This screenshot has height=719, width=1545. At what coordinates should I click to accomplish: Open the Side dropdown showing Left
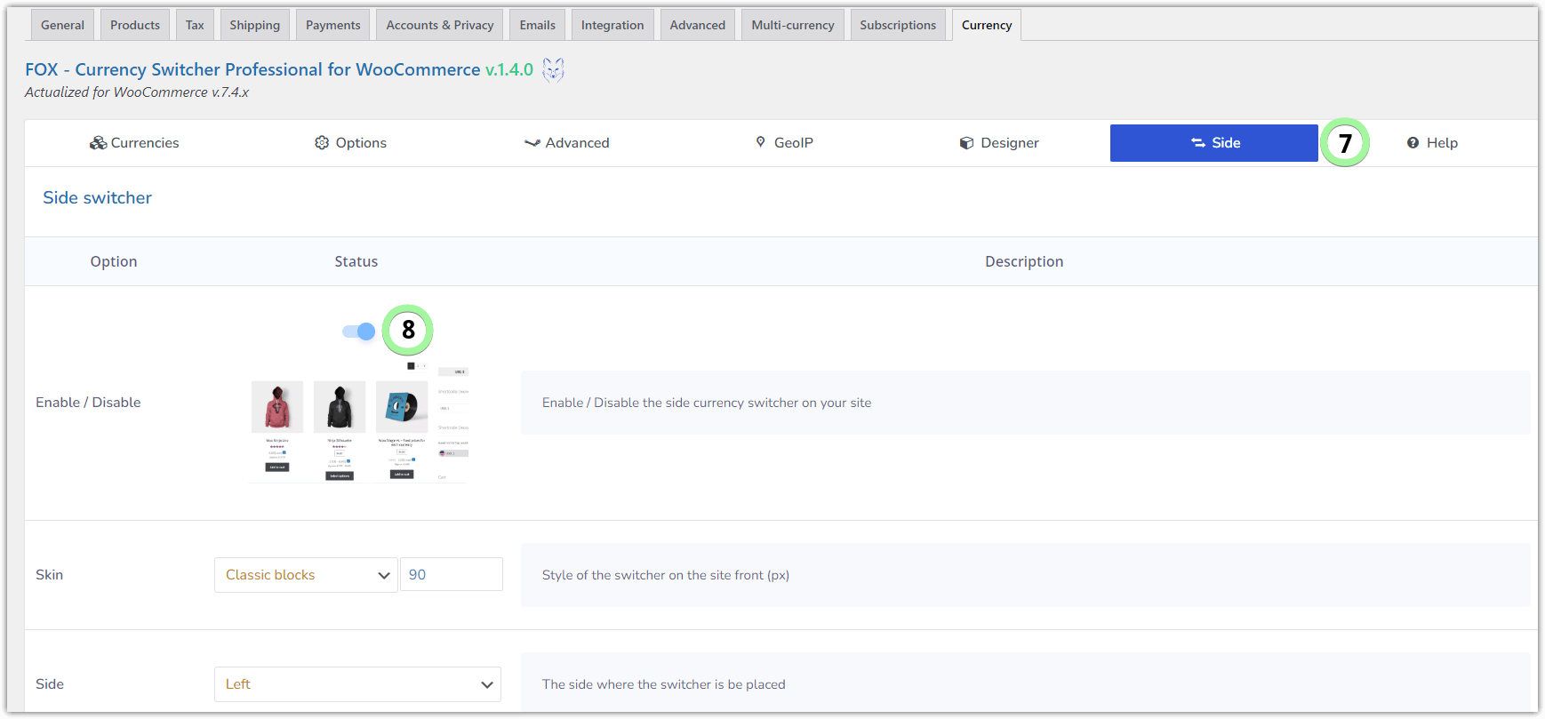coord(357,684)
